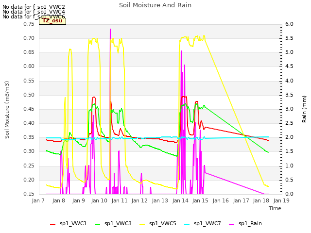Click the Time axis label
Image resolution: width=311 pixels, height=233 pixels.
point(275,208)
